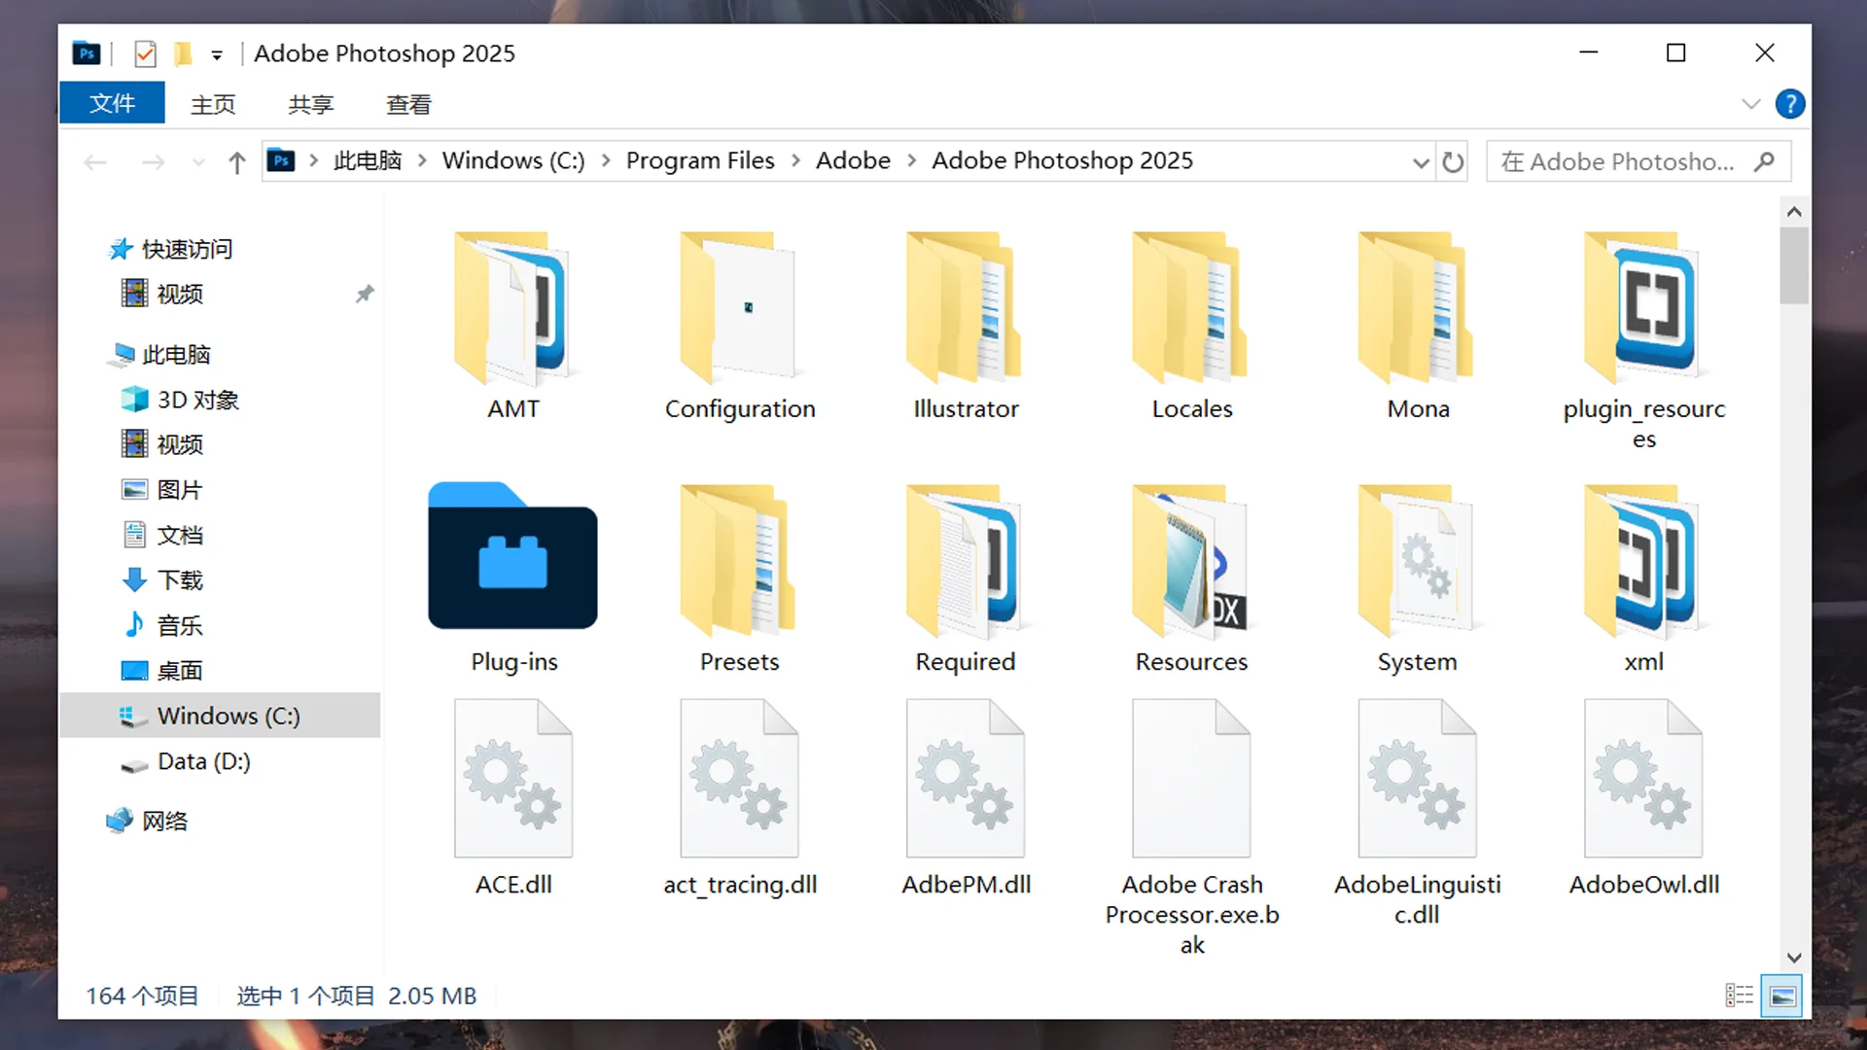The image size is (1867, 1050).
Task: Click Properties icon in quick access toolbar
Action: [145, 53]
